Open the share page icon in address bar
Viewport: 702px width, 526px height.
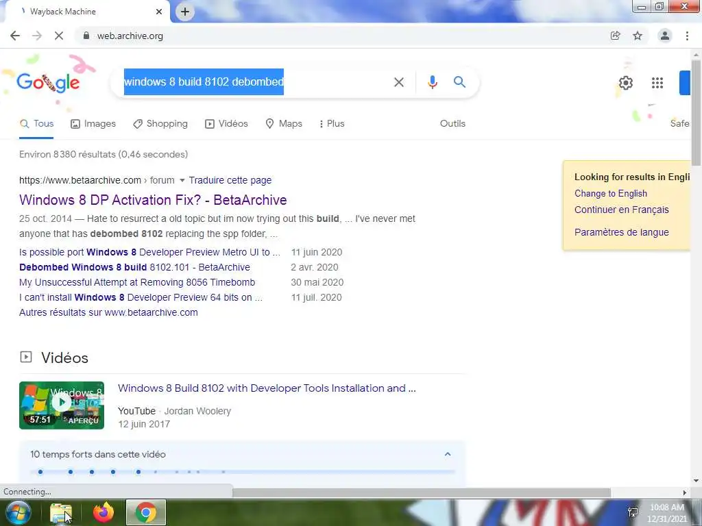pyautogui.click(x=616, y=36)
